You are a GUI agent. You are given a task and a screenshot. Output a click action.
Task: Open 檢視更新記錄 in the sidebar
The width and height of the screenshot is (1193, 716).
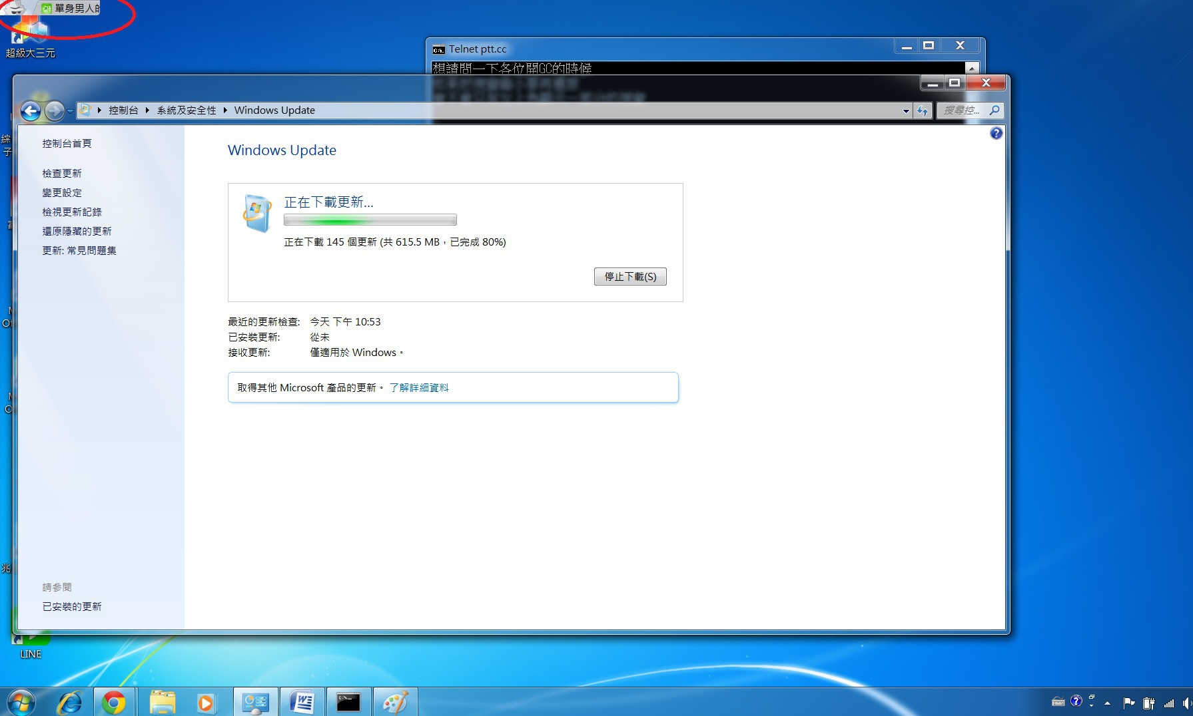[x=72, y=212]
